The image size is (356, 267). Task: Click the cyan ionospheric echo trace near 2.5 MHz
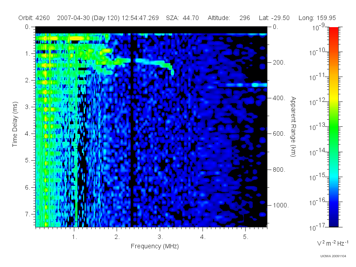pyautogui.click(x=150, y=61)
